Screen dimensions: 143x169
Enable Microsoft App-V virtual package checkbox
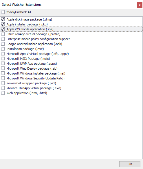click(3, 54)
